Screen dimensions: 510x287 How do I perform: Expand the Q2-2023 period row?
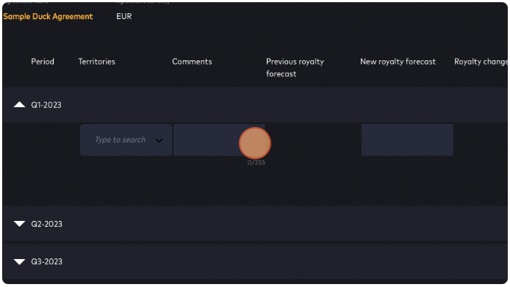[20, 224]
